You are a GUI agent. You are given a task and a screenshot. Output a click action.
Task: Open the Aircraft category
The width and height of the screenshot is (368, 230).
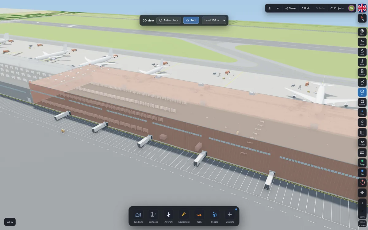click(x=169, y=217)
